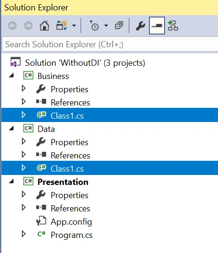The height and width of the screenshot is (253, 218).
Task: Select Solution 'WithoutDI' root node
Action: 85,63
